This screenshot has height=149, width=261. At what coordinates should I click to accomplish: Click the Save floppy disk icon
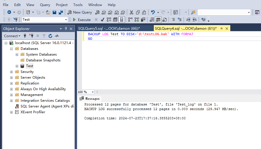tap(54, 12)
